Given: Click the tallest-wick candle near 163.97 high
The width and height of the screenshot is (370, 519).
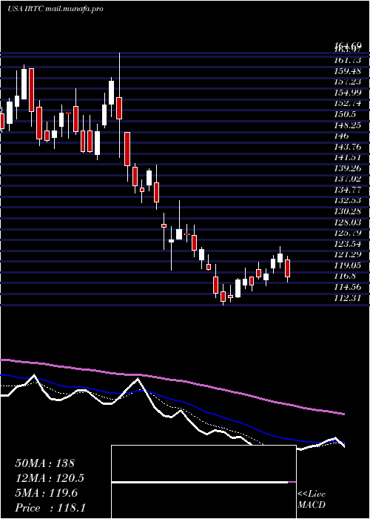Looking at the screenshot, I should click(x=119, y=108).
